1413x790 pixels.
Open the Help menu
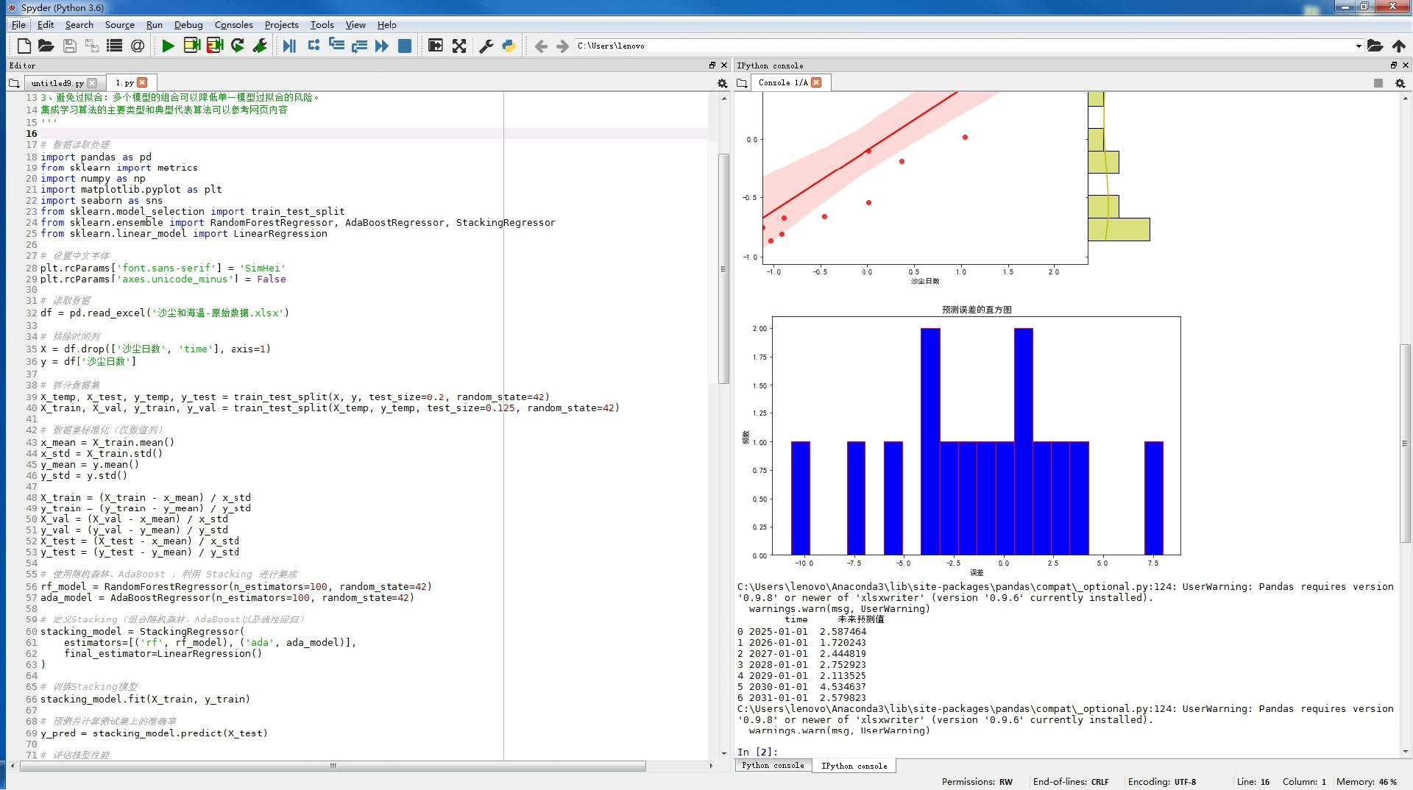tap(387, 24)
